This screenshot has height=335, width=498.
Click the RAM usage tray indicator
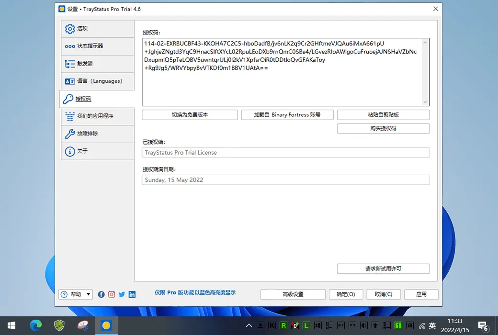[387, 325]
